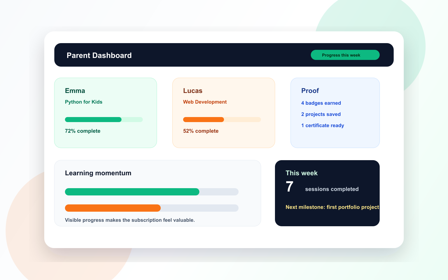Click the This week heading

302,173
